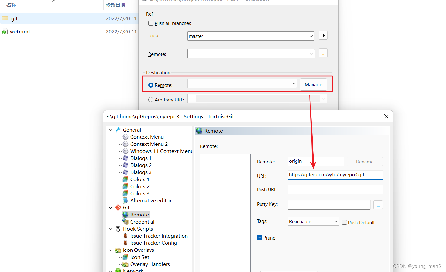Open the Ref Remote branch dropdown
The height and width of the screenshot is (272, 446).
[251, 54]
